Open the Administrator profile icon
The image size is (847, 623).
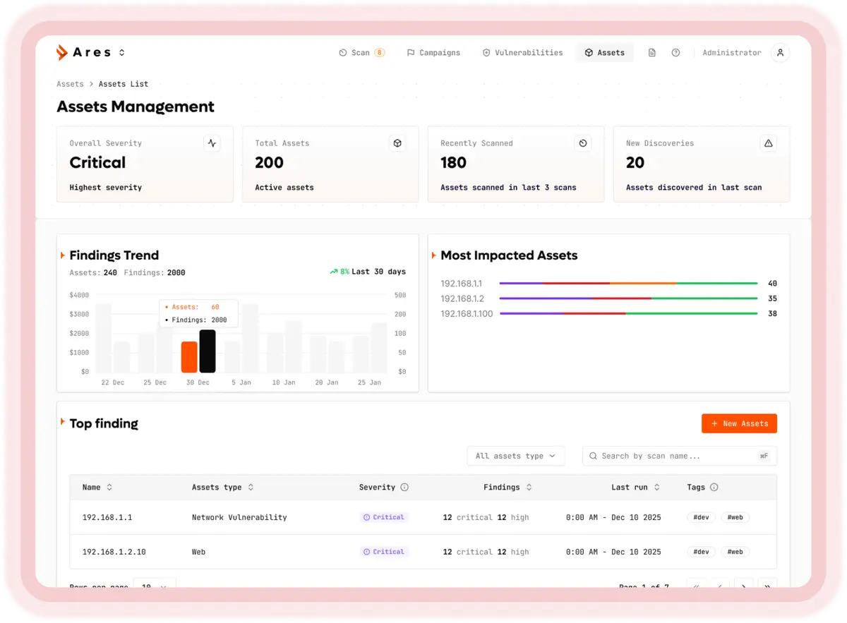[780, 52]
